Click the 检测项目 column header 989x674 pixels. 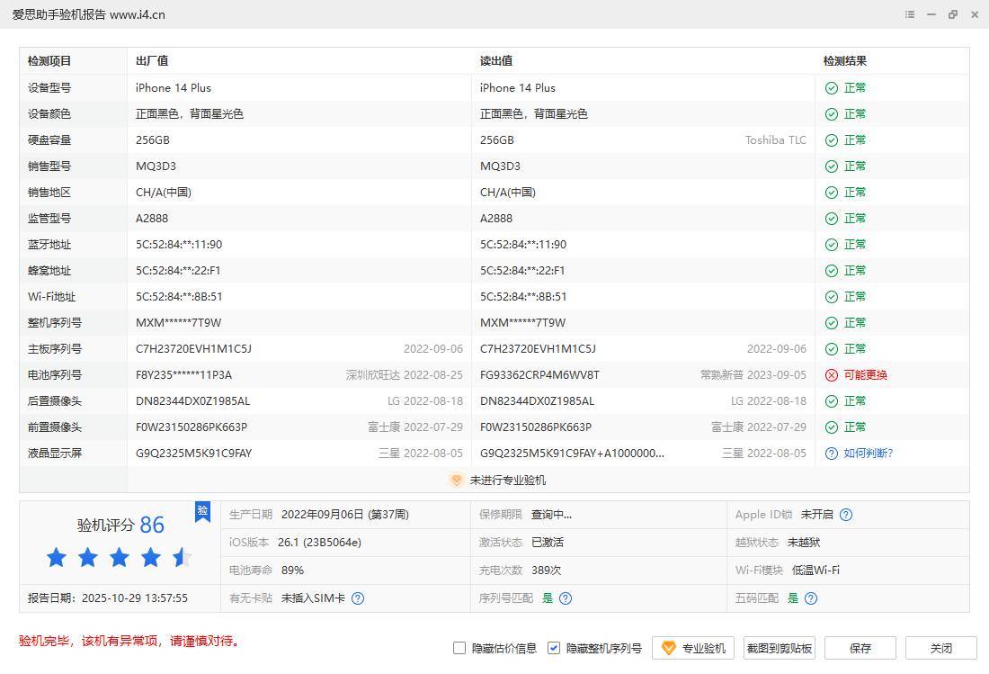pos(49,61)
